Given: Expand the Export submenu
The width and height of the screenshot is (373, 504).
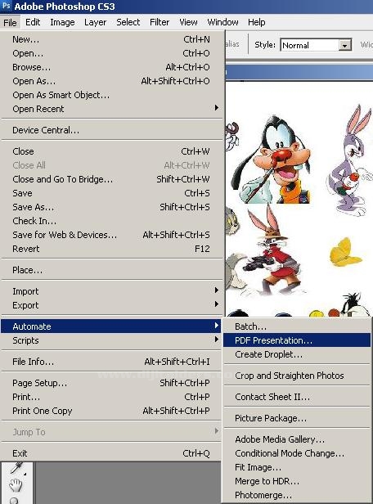Looking at the screenshot, I should pos(111,305).
